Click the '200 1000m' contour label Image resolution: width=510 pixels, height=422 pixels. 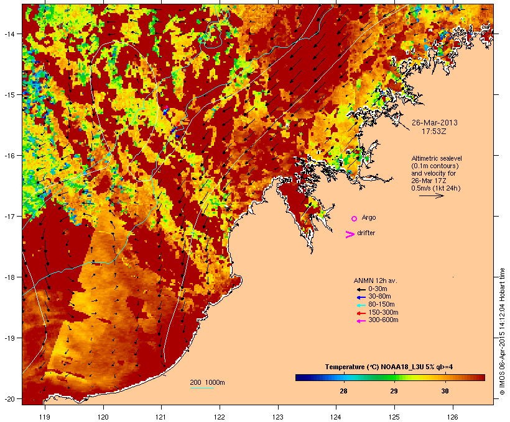click(x=207, y=383)
